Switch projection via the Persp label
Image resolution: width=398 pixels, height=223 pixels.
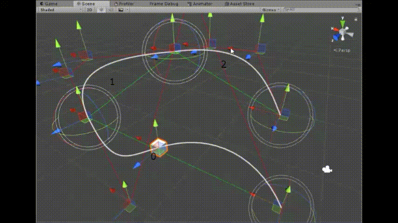342,50
